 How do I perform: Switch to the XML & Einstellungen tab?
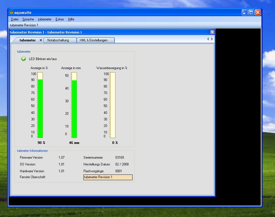[93, 40]
